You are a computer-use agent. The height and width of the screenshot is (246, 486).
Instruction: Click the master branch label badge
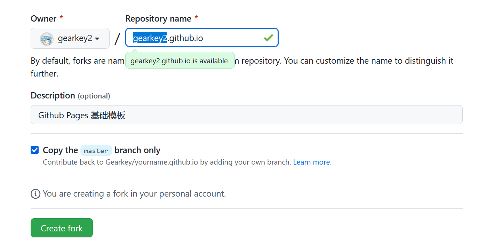[x=96, y=150]
